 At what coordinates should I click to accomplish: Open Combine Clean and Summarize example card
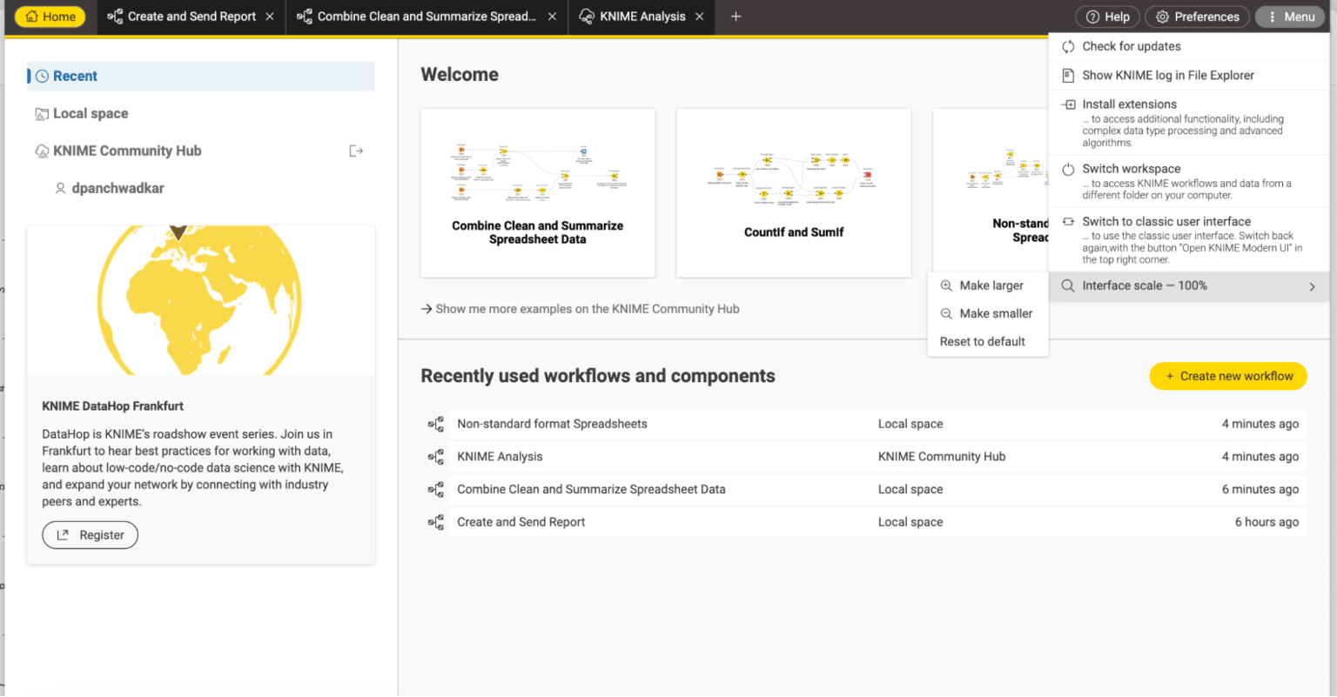(537, 193)
